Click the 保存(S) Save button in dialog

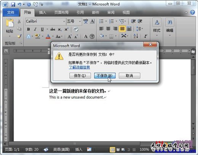(x=80, y=76)
